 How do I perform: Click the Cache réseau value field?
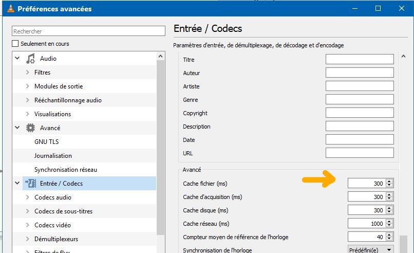(366, 223)
